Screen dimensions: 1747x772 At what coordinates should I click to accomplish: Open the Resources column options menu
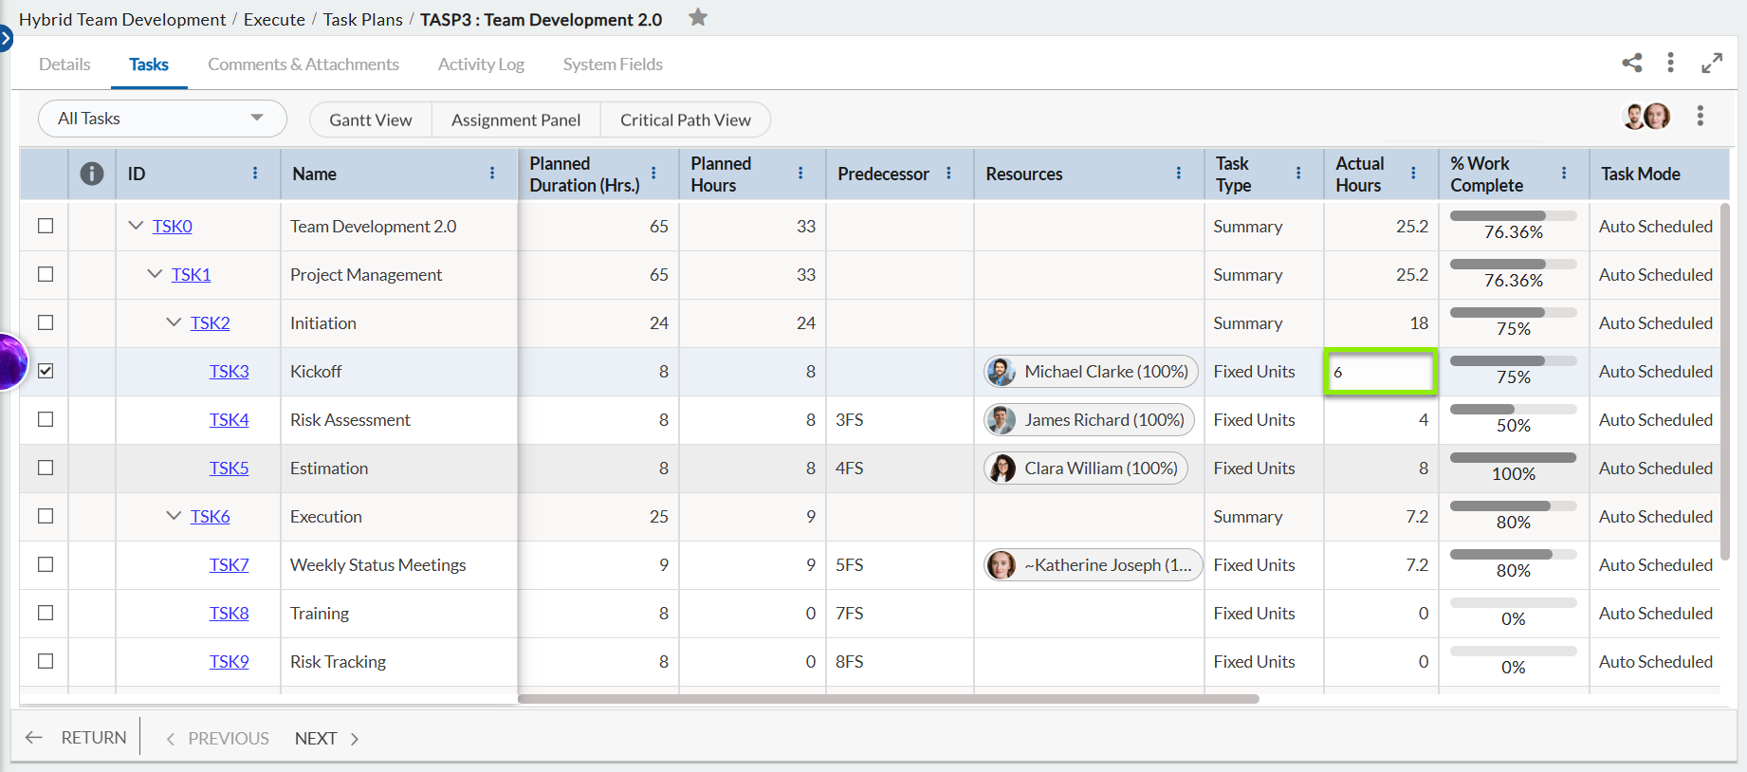(1179, 173)
